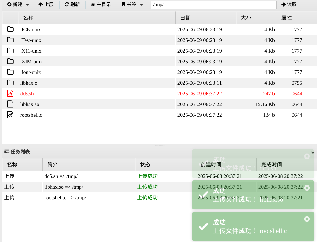The width and height of the screenshot is (317, 242).
Task: Select the .XIM-unix folder icon
Action: (10, 62)
